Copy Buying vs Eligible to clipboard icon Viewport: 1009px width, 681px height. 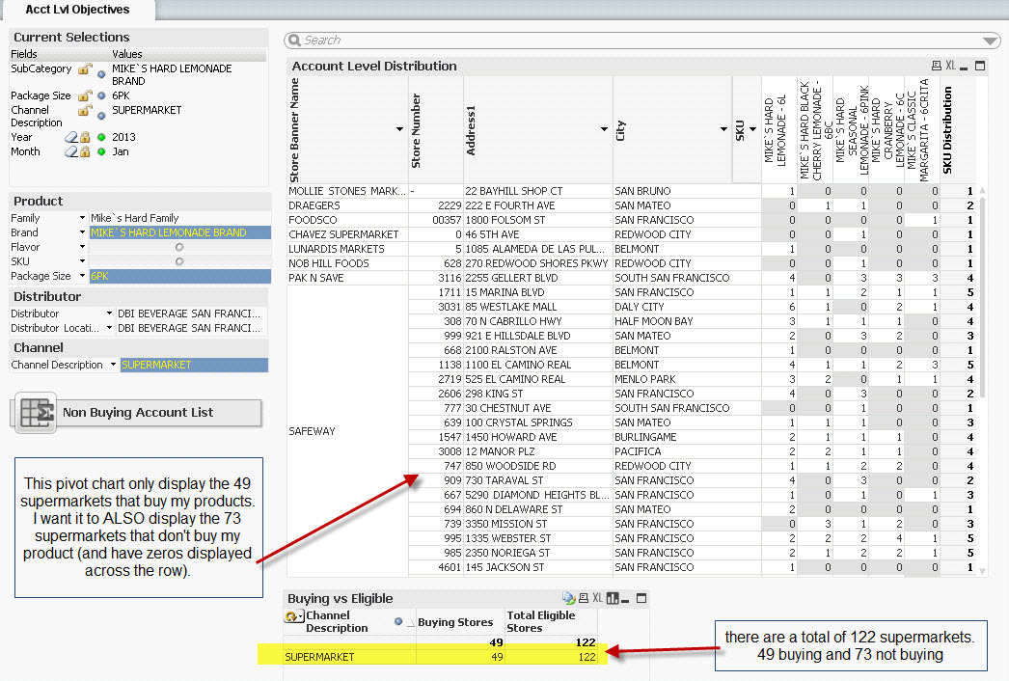pos(569,598)
